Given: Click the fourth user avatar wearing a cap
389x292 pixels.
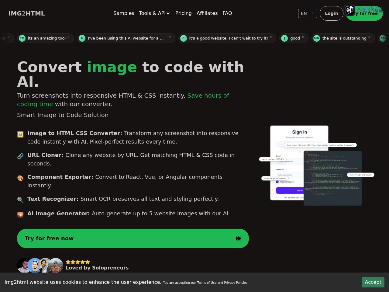Looking at the screenshot, I should coord(56,266).
